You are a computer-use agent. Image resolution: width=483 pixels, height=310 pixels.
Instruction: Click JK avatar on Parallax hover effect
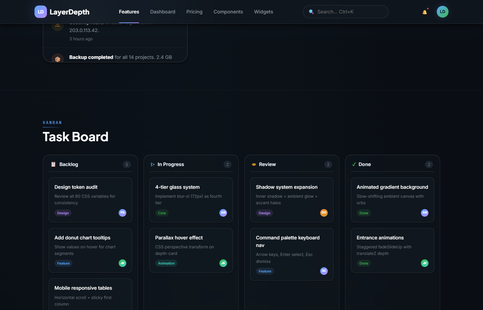223,263
